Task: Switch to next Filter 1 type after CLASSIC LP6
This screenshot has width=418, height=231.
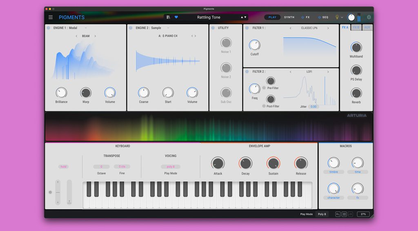Action: coord(328,28)
